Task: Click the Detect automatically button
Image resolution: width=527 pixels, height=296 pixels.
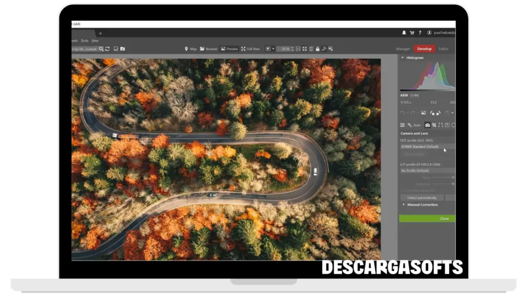Action: click(421, 197)
